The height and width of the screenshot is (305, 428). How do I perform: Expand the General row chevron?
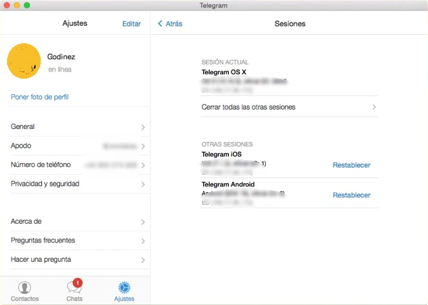143,127
